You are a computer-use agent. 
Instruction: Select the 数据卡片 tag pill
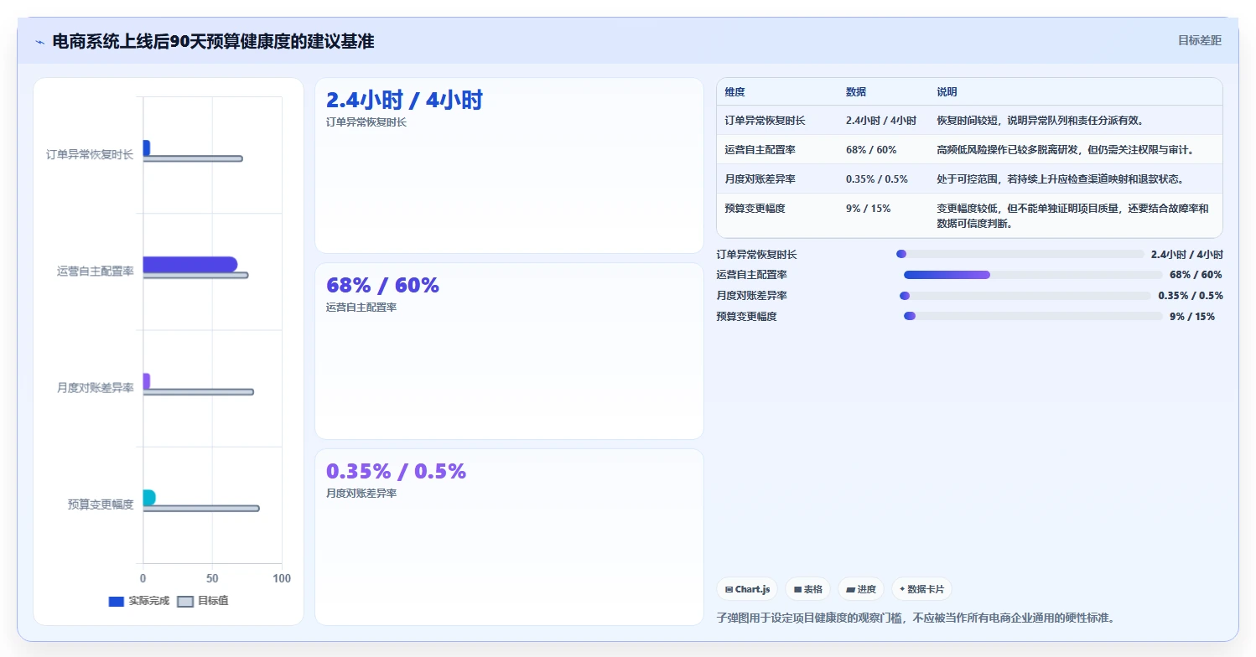[921, 589]
